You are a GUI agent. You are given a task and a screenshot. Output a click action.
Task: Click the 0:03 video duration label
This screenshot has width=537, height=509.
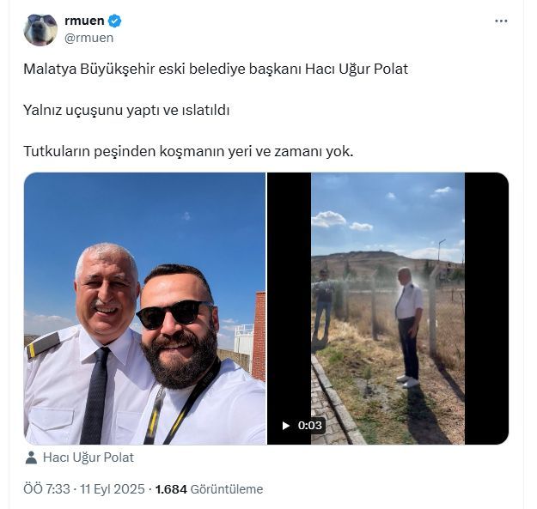[x=309, y=426]
